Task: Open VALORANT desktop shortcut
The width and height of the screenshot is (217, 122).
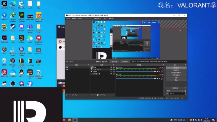Action: [x=4, y=39]
